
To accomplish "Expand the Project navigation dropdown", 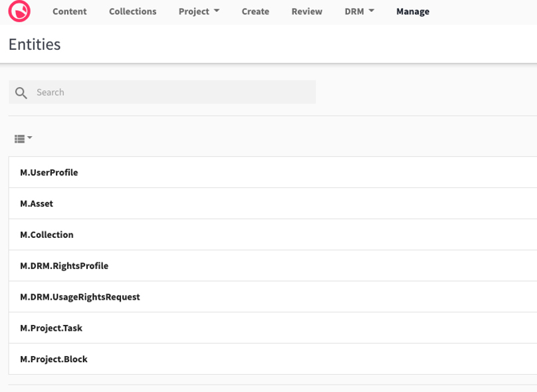I will pyautogui.click(x=199, y=11).
